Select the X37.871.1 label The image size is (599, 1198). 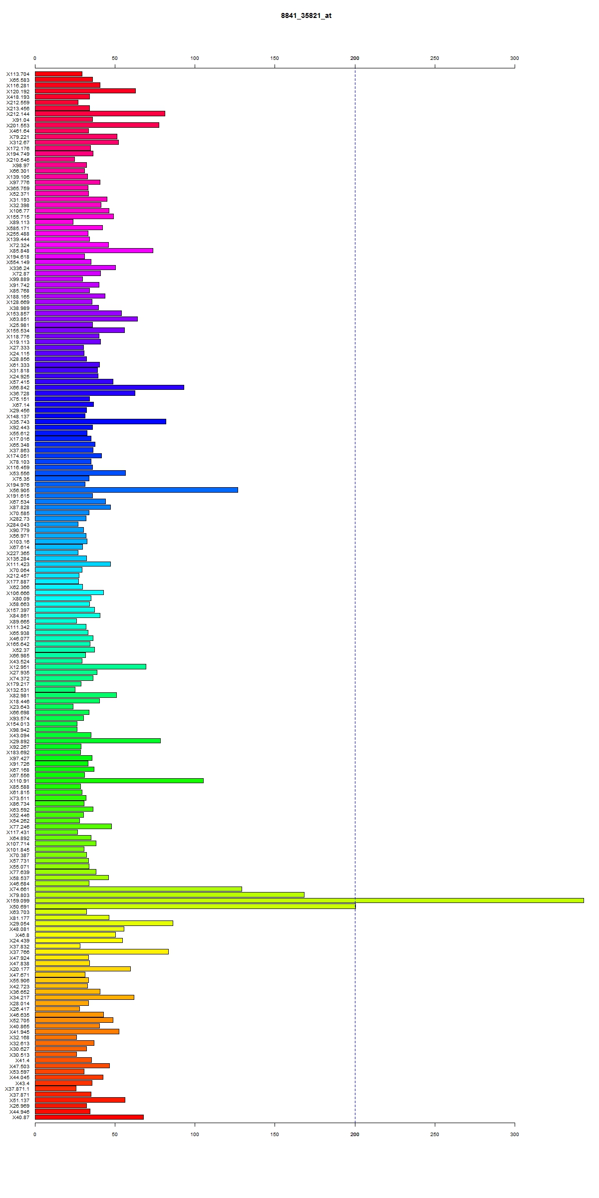tap(17, 1089)
